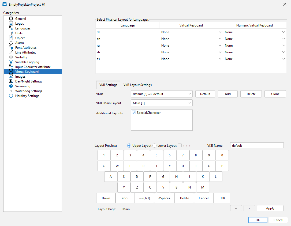The height and width of the screenshot is (226, 291).
Task: Switch to VKB Layout Settings tab
Action: (x=137, y=85)
